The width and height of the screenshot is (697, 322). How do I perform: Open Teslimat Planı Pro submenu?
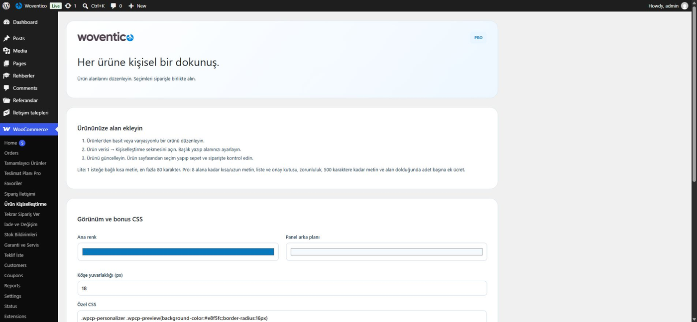22,173
